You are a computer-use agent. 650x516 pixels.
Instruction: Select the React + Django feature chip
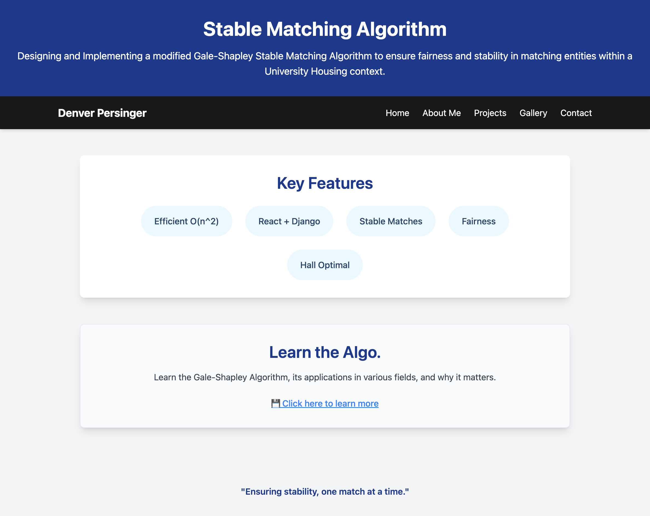point(289,221)
